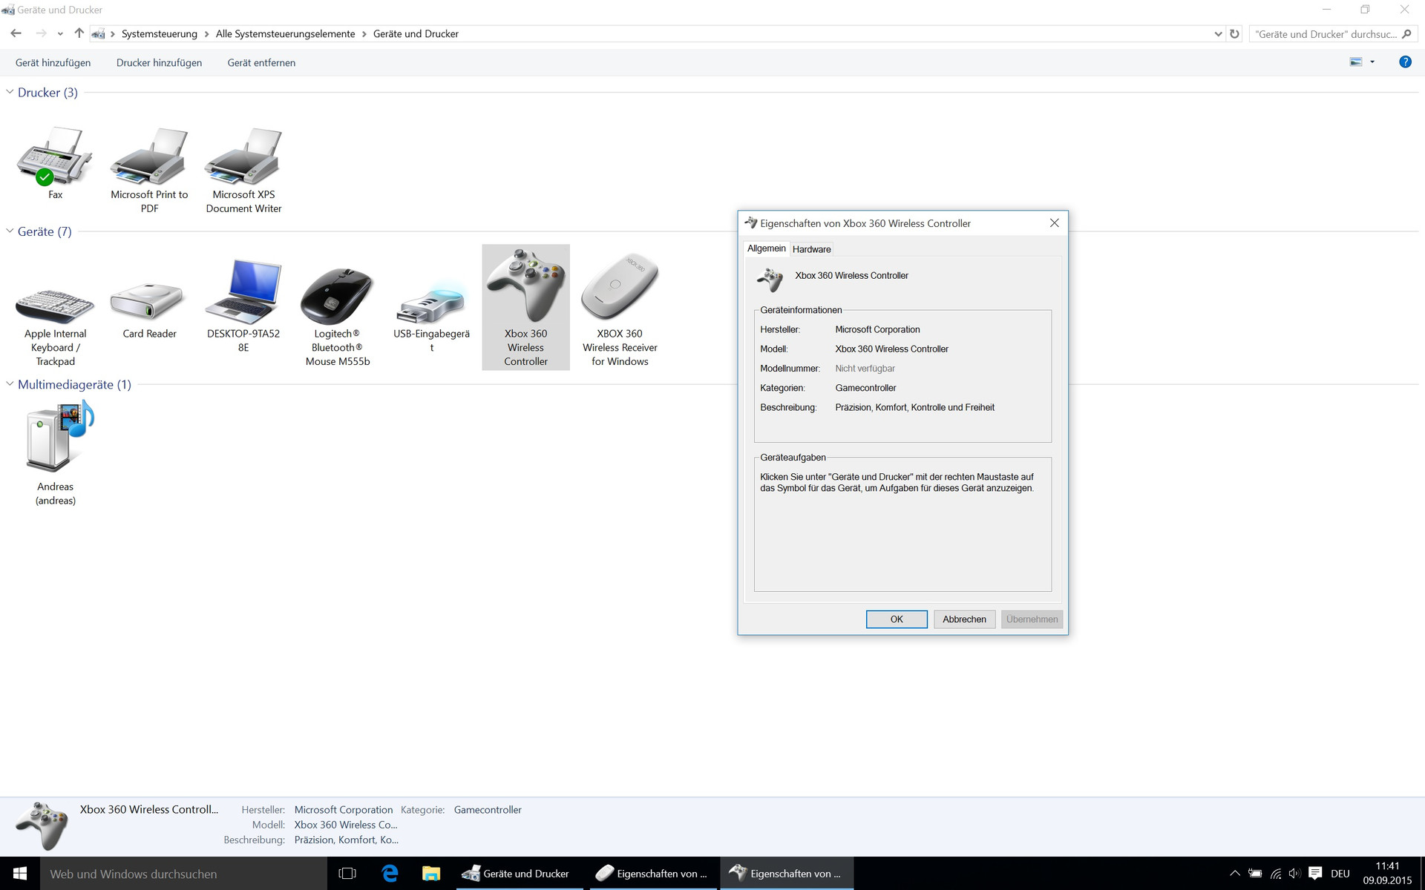Open Microsoft Edge from the taskbar

390,874
